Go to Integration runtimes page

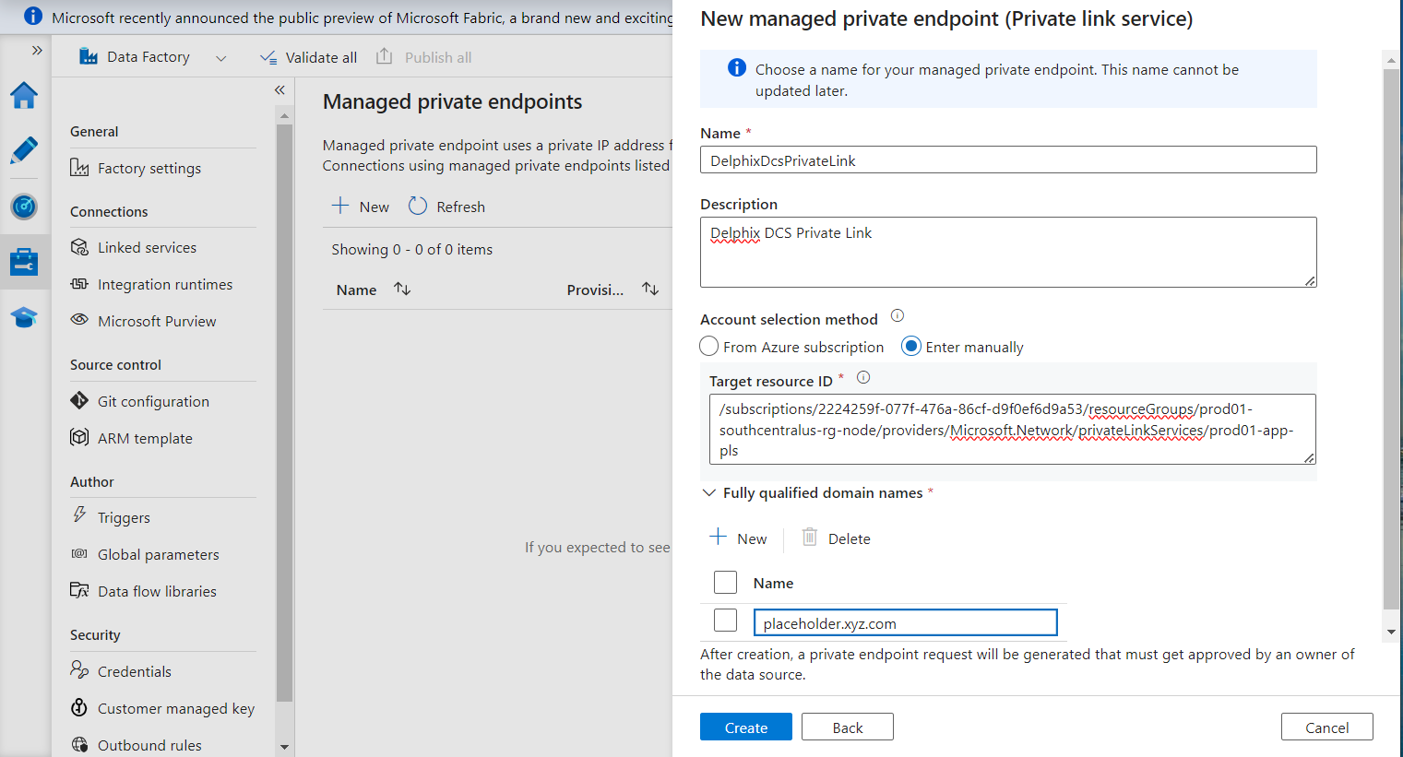click(165, 285)
